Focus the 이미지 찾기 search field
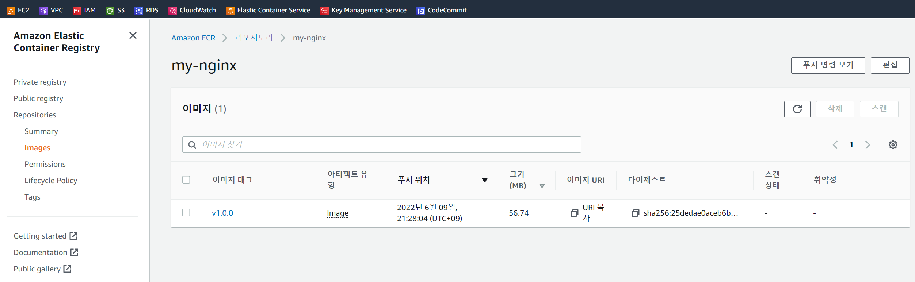The height and width of the screenshot is (282, 915). tap(381, 145)
